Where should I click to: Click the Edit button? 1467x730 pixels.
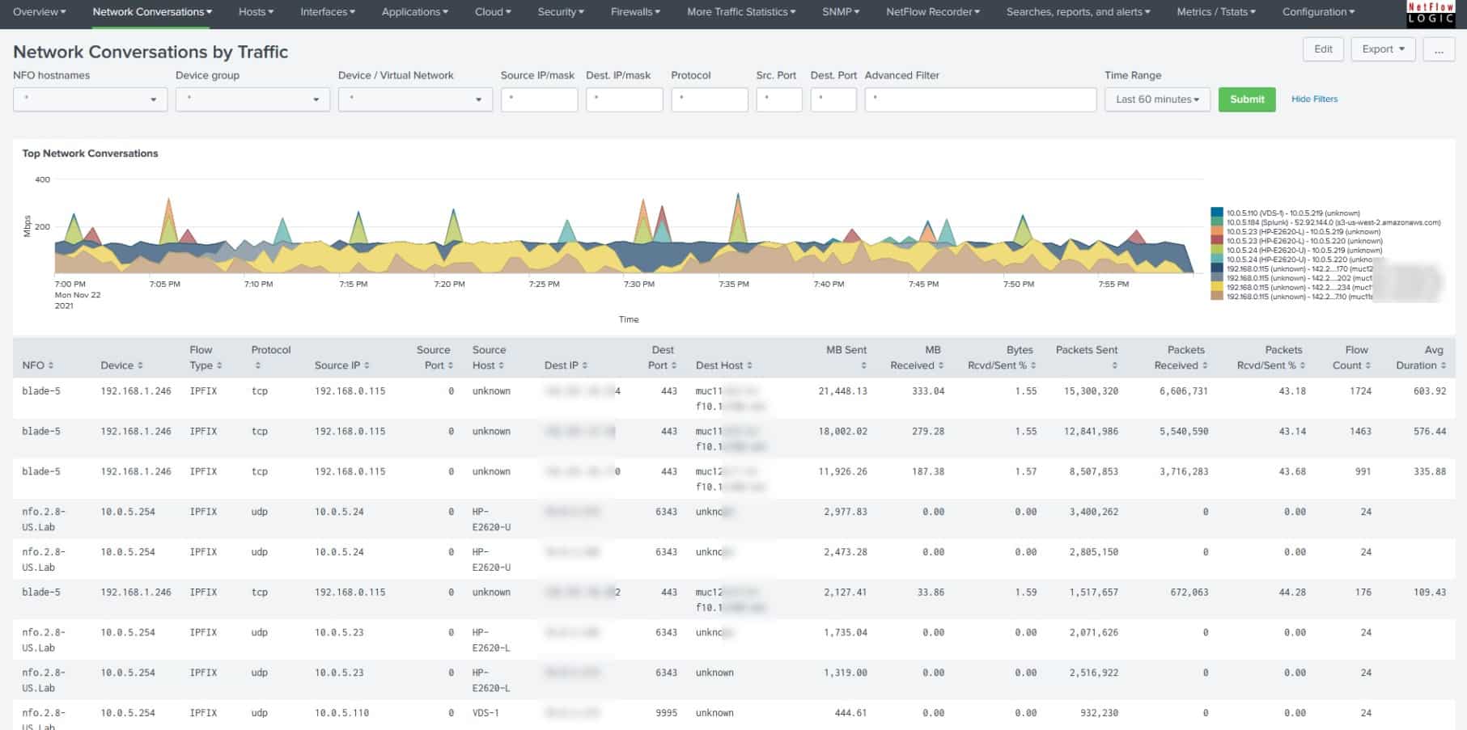click(x=1323, y=49)
